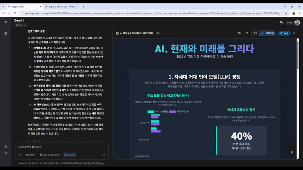Click the GPT-5 (가상) teal legend swatch
Screen dimensions: 303x170
(151, 111)
